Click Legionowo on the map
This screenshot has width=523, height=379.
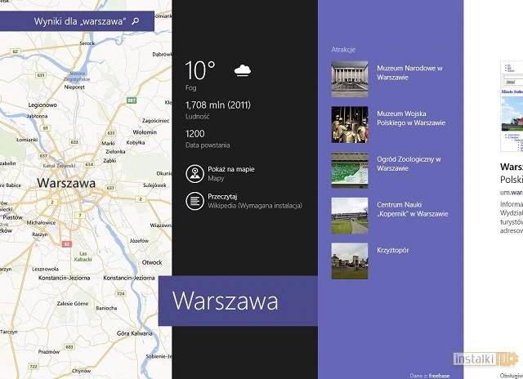(42, 105)
